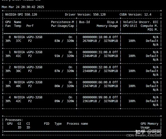Click bus id 00000000:31:00.0
The height and width of the screenshot is (139, 166).
coord(97,52)
